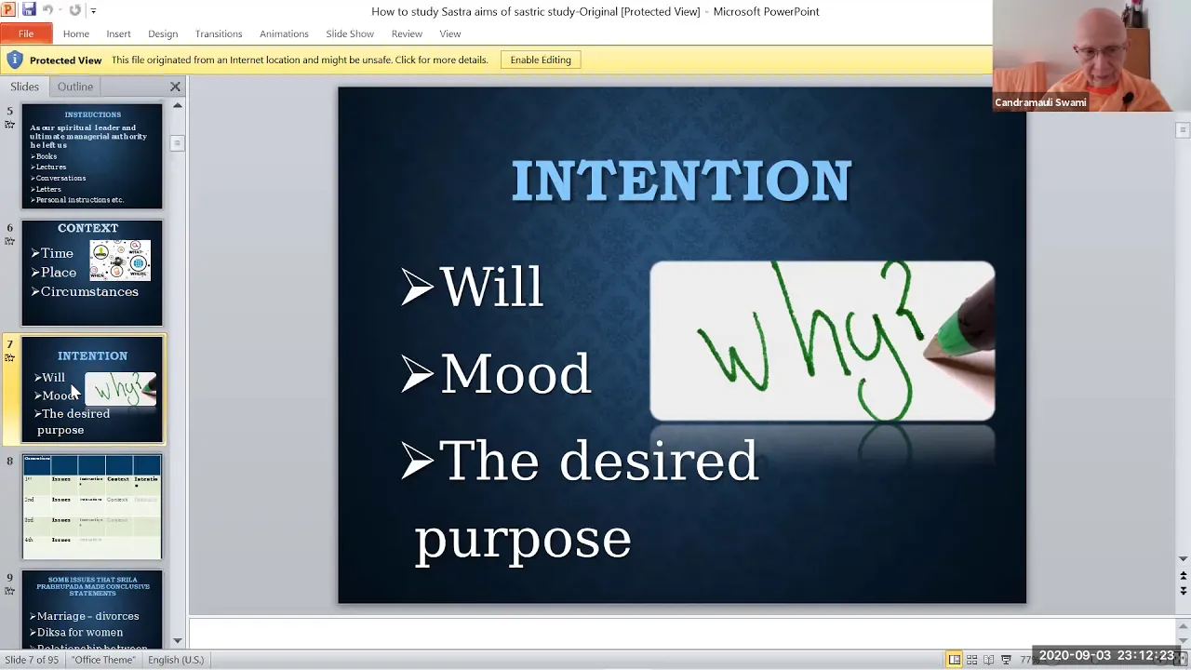Click the animation star icon beside slide 9

click(10, 591)
